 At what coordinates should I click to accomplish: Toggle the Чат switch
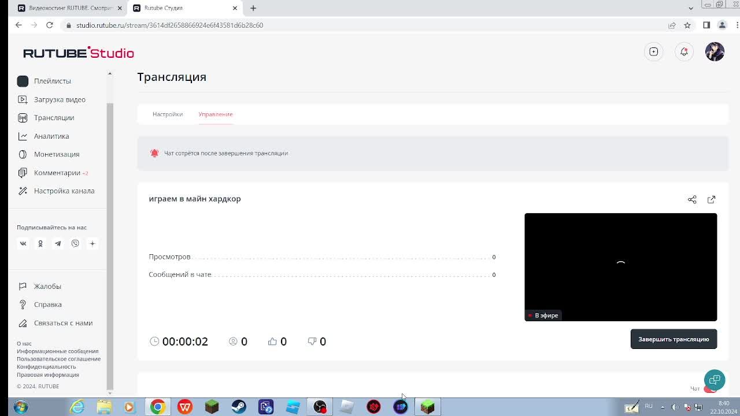710,389
